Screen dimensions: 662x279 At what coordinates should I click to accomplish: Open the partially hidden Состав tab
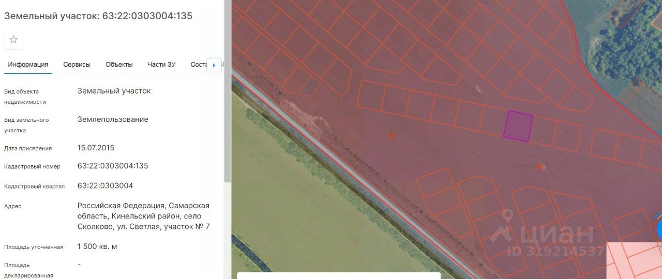tap(199, 65)
